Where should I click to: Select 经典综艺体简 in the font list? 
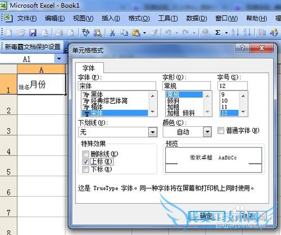pos(115,101)
